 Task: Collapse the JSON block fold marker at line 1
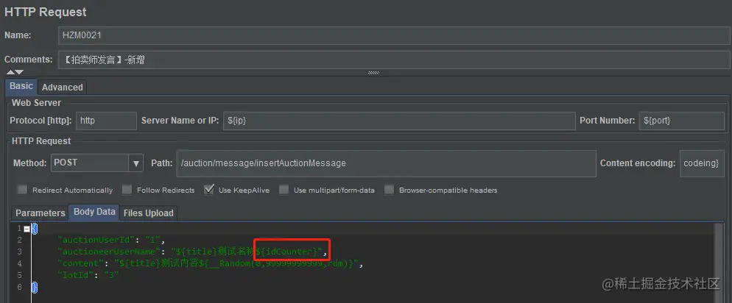point(27,229)
